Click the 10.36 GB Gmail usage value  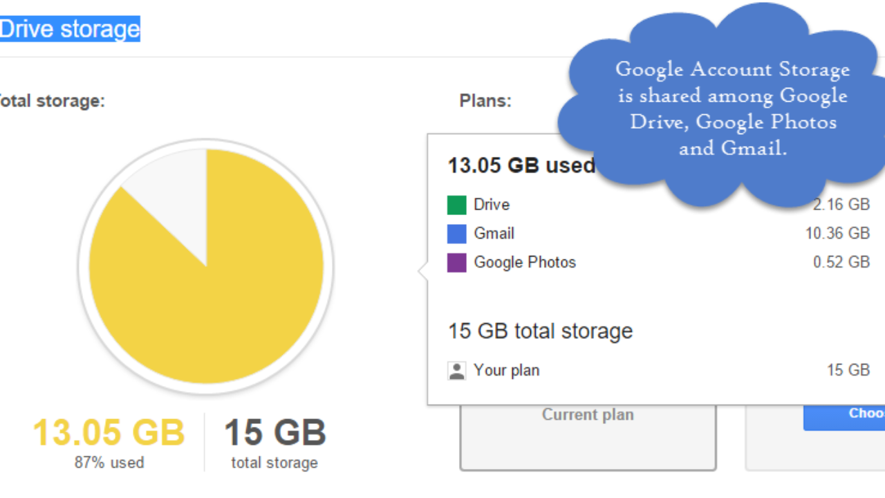click(x=837, y=234)
